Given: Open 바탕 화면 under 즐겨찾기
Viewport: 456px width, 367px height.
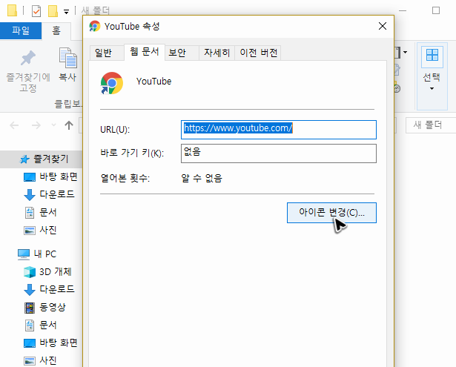Looking at the screenshot, I should (50, 176).
